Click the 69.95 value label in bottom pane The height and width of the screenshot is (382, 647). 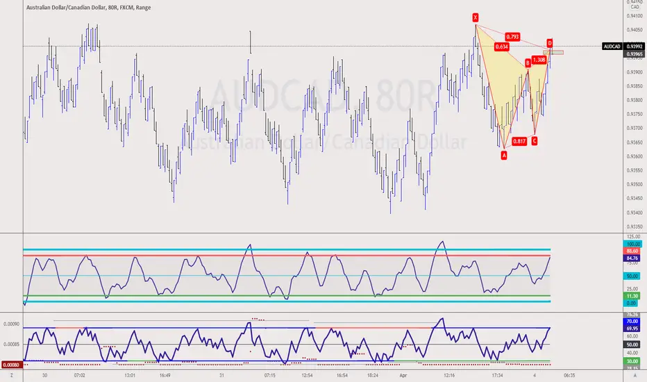click(633, 329)
